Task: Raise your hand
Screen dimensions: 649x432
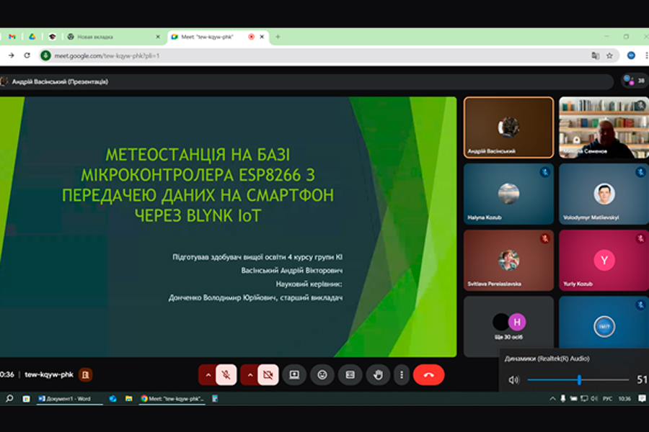Action: tap(378, 375)
